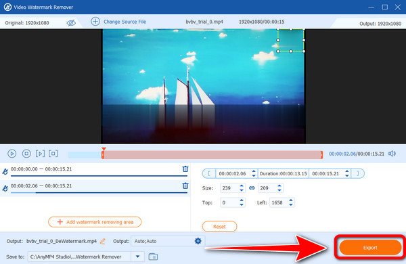Image resolution: width=406 pixels, height=264 pixels.
Task: Click the play segment bracket button
Action: [x=40, y=154]
